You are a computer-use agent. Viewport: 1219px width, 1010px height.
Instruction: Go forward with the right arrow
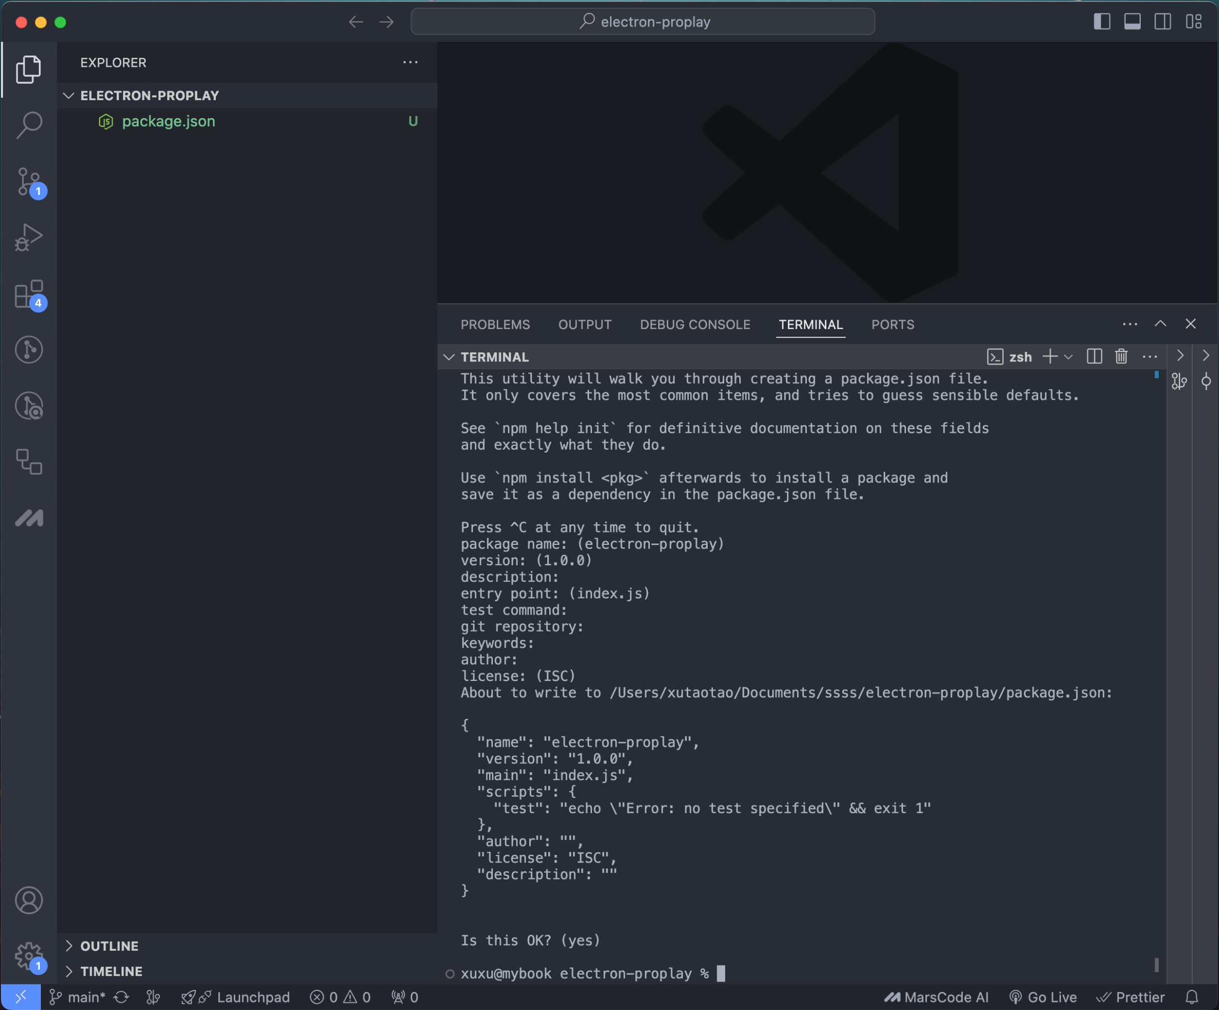[387, 22]
